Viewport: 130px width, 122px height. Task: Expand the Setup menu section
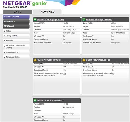pyautogui.click(x=16, y=31)
